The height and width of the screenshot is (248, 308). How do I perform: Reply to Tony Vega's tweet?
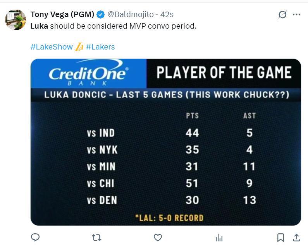(x=35, y=237)
